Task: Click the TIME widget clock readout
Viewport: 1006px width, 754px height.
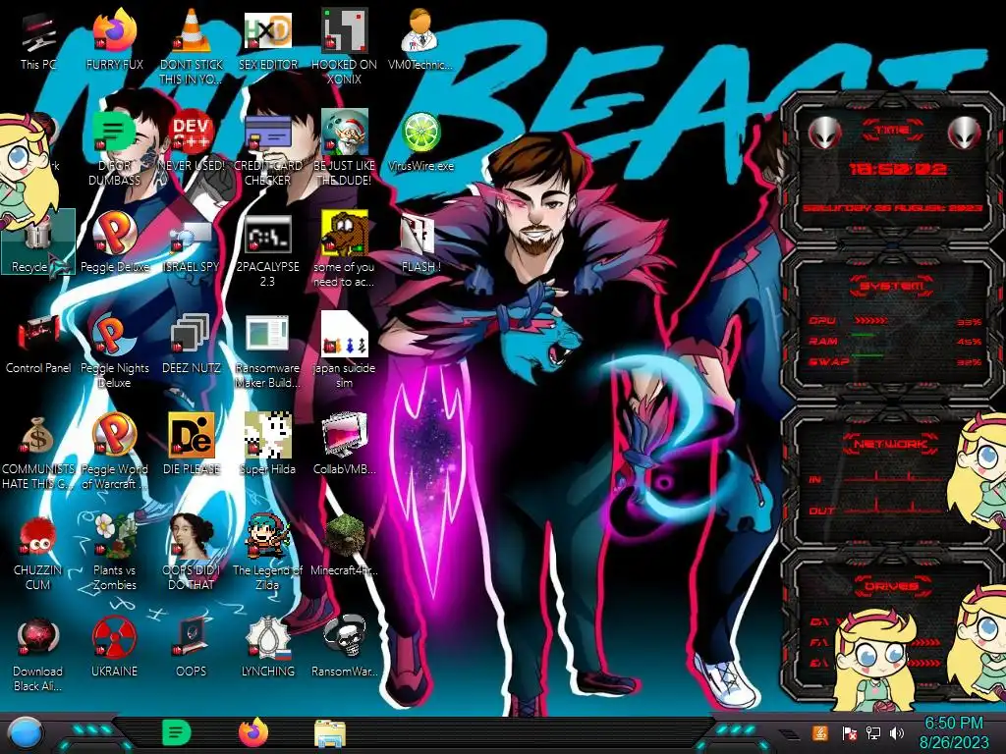Action: click(x=898, y=169)
